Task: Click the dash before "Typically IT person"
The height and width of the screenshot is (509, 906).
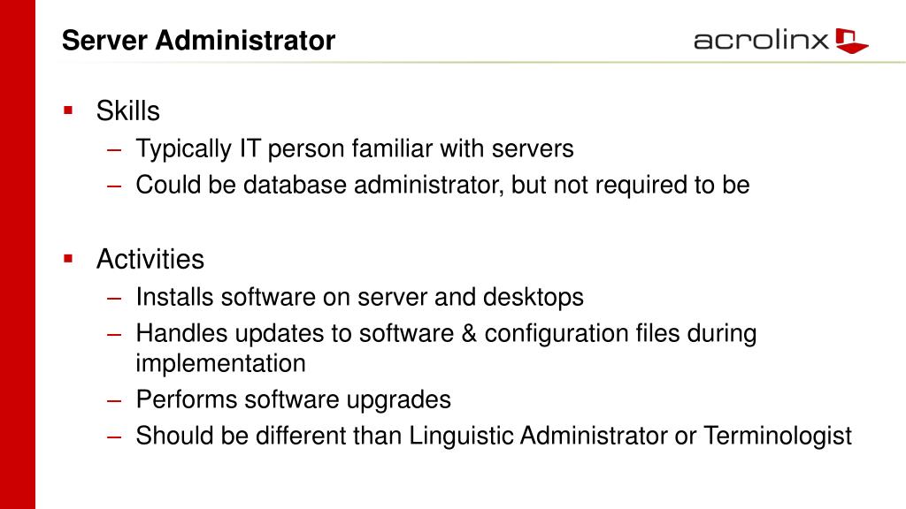Action: coord(112,149)
